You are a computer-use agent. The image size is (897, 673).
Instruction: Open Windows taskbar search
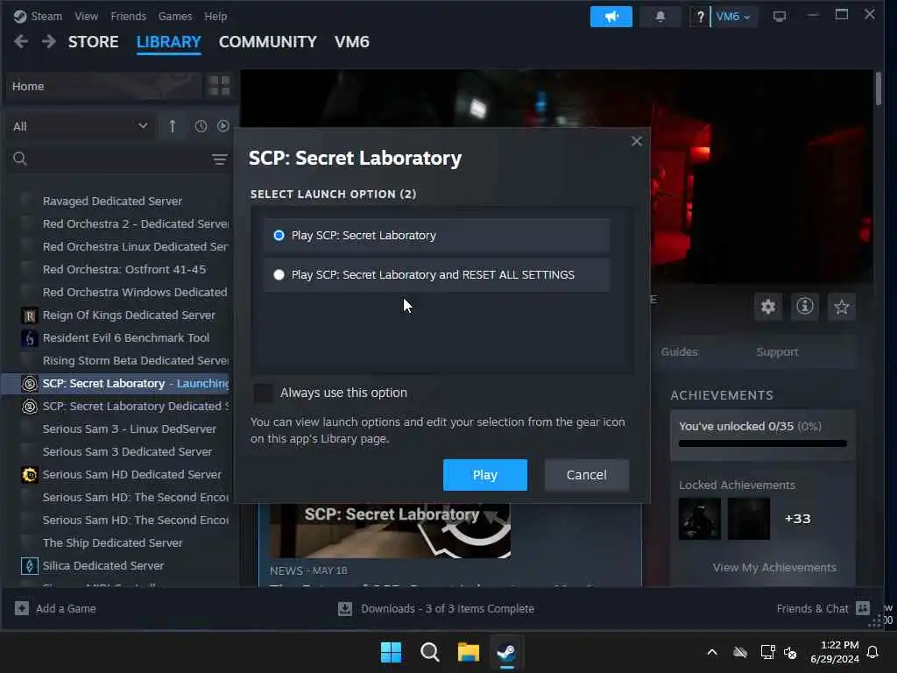429,652
